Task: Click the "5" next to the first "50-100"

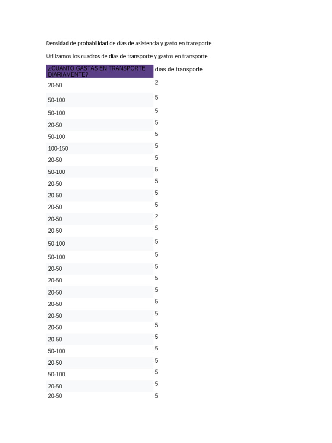Action: 156,98
